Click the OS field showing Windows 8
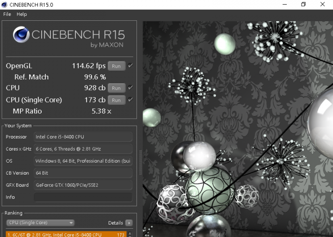The height and width of the screenshot is (237, 333). click(83, 161)
